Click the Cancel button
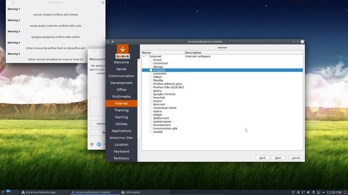Screen dimensions: 348x195 point(296,158)
